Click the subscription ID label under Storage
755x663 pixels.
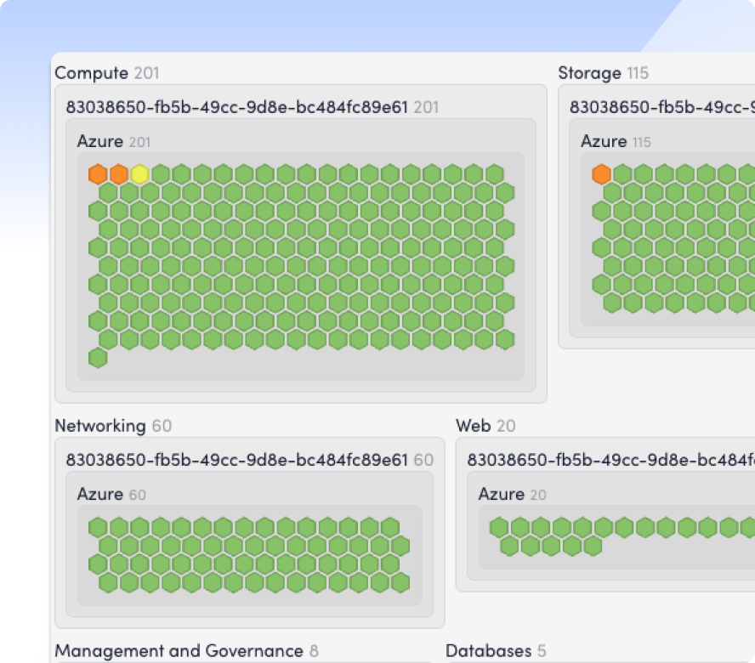[662, 107]
